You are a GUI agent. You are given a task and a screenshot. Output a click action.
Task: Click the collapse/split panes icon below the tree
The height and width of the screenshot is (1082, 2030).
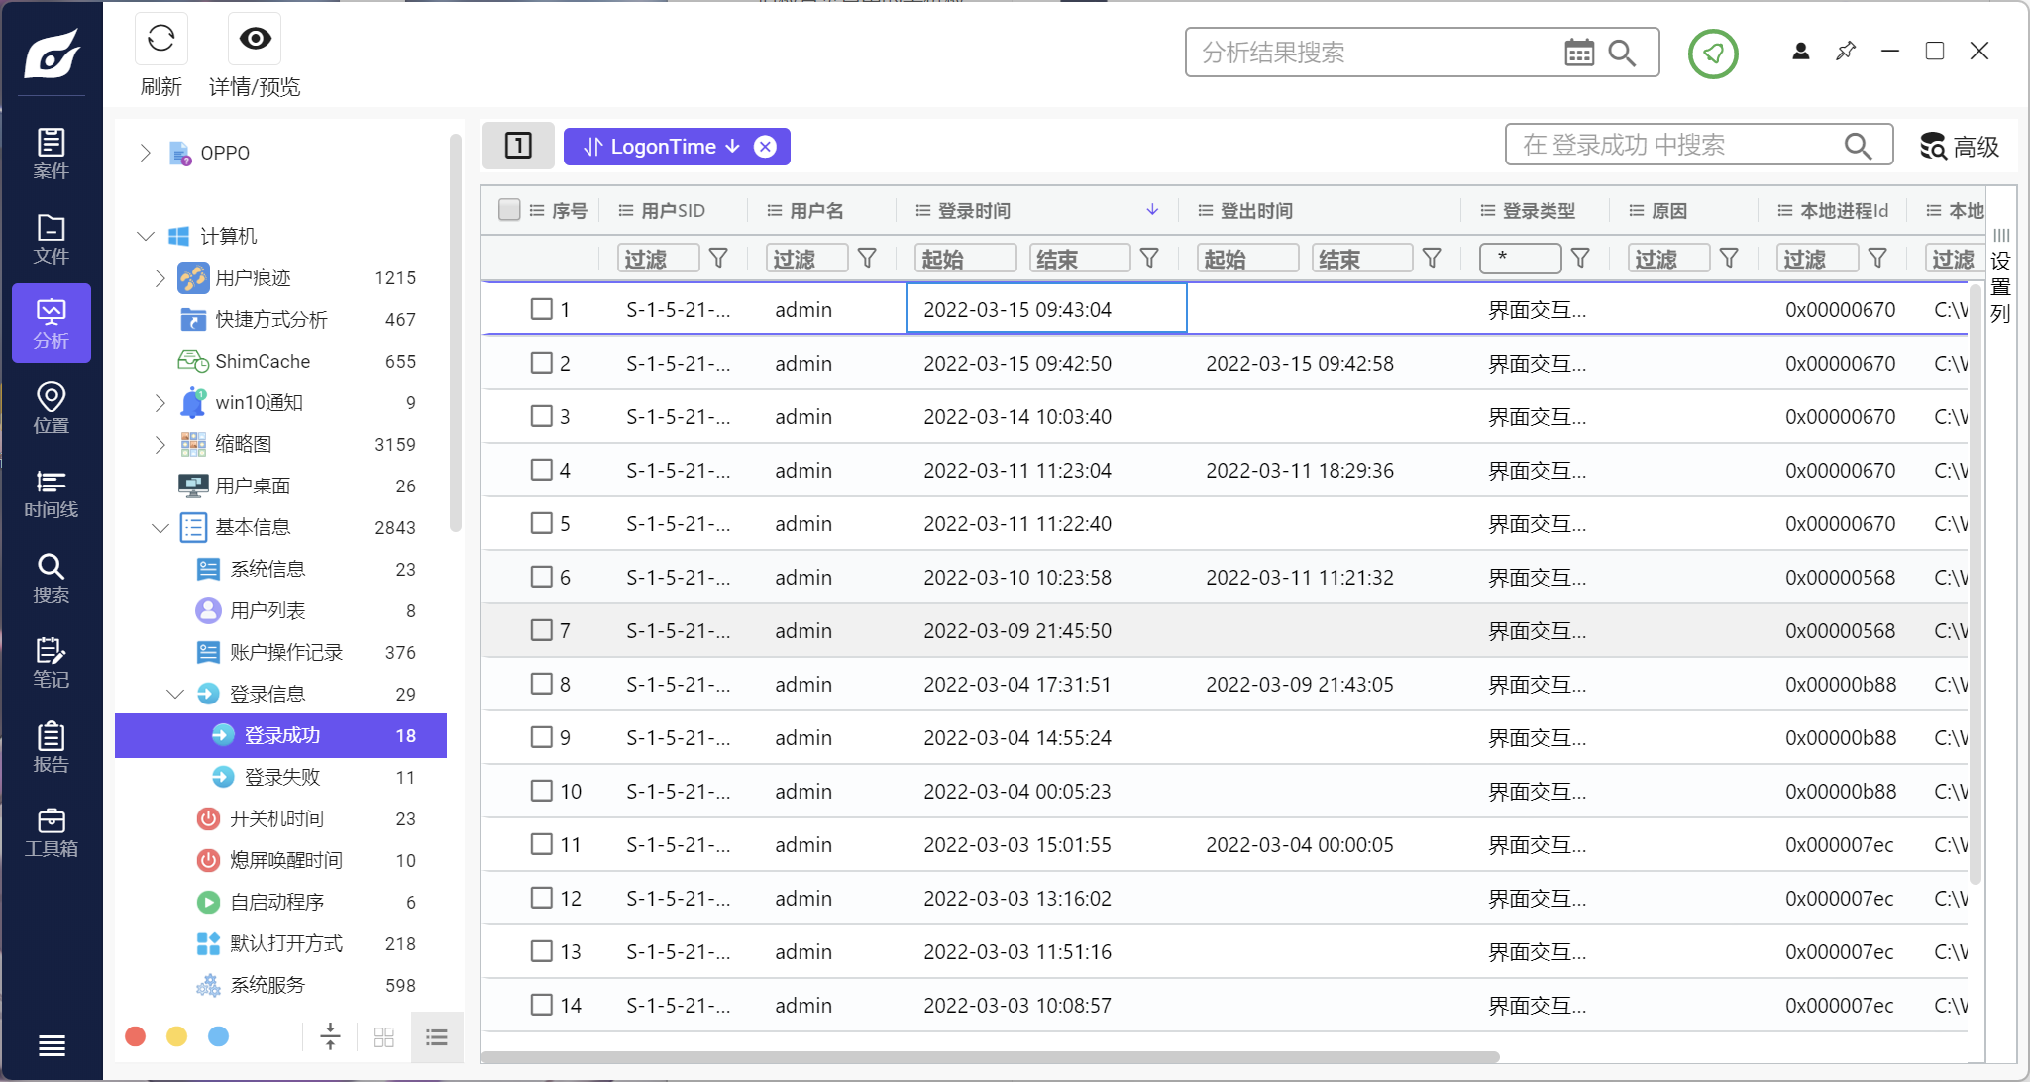coord(331,1036)
